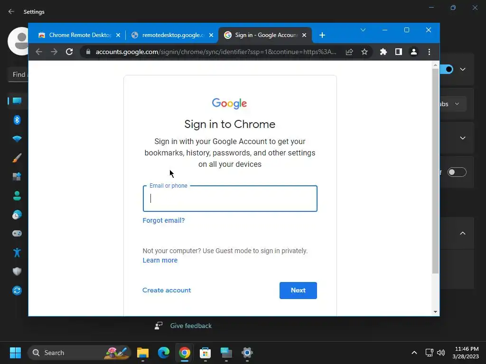The height and width of the screenshot is (364, 486).
Task: Turn off the blue Settings toggle
Action: pyautogui.click(x=446, y=69)
